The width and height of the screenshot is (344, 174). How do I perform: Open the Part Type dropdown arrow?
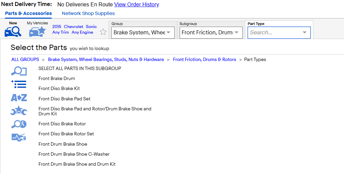[x=305, y=32]
